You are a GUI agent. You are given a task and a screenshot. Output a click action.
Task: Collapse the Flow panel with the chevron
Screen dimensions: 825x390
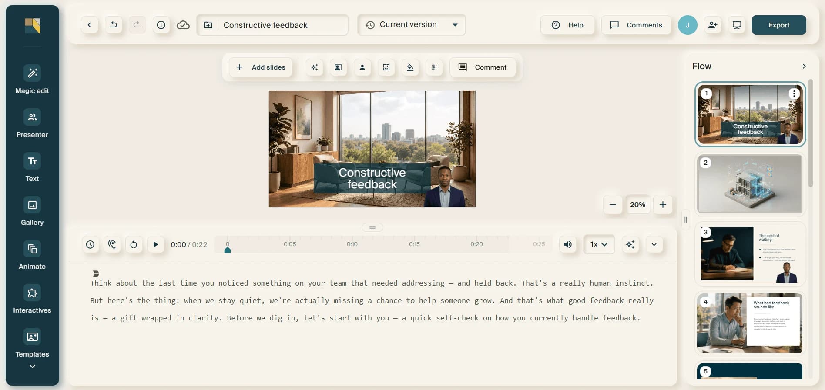(804, 66)
